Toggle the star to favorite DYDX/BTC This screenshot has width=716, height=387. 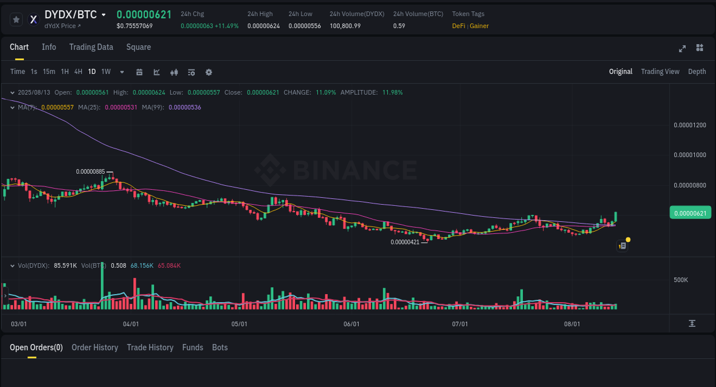[x=16, y=19]
